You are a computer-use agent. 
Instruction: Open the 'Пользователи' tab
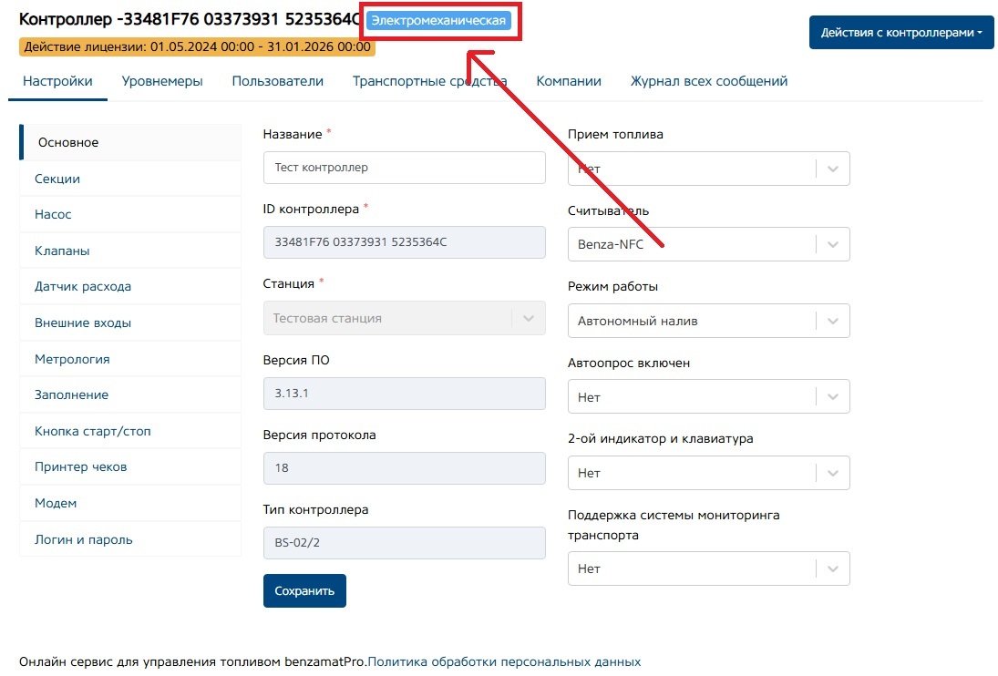click(277, 81)
